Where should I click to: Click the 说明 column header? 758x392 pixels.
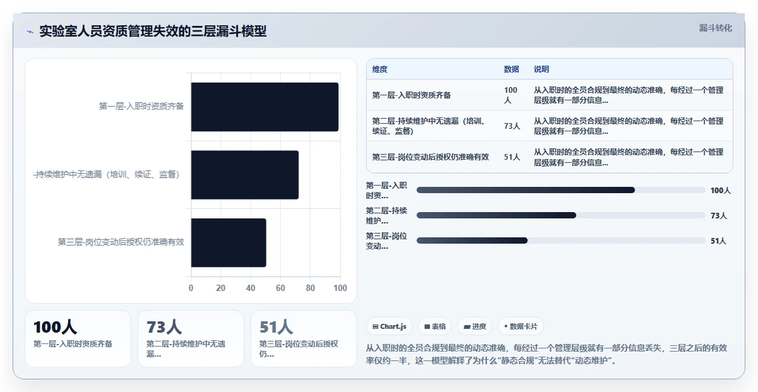(542, 69)
